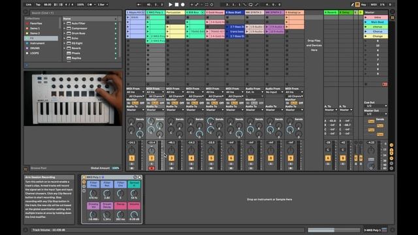
Task: Click the Arrangement Record button
Action: click(183, 5)
